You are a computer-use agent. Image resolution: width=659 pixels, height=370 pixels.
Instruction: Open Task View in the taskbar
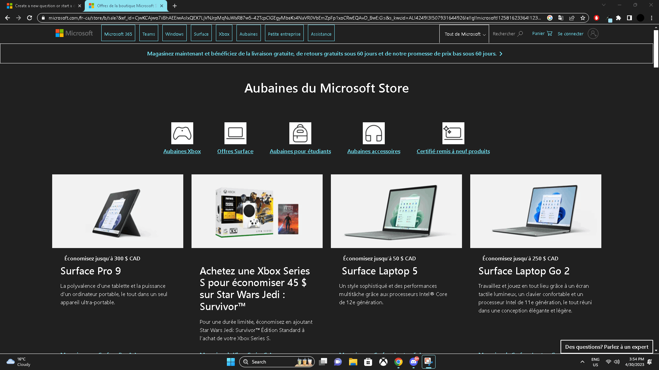tap(323, 362)
